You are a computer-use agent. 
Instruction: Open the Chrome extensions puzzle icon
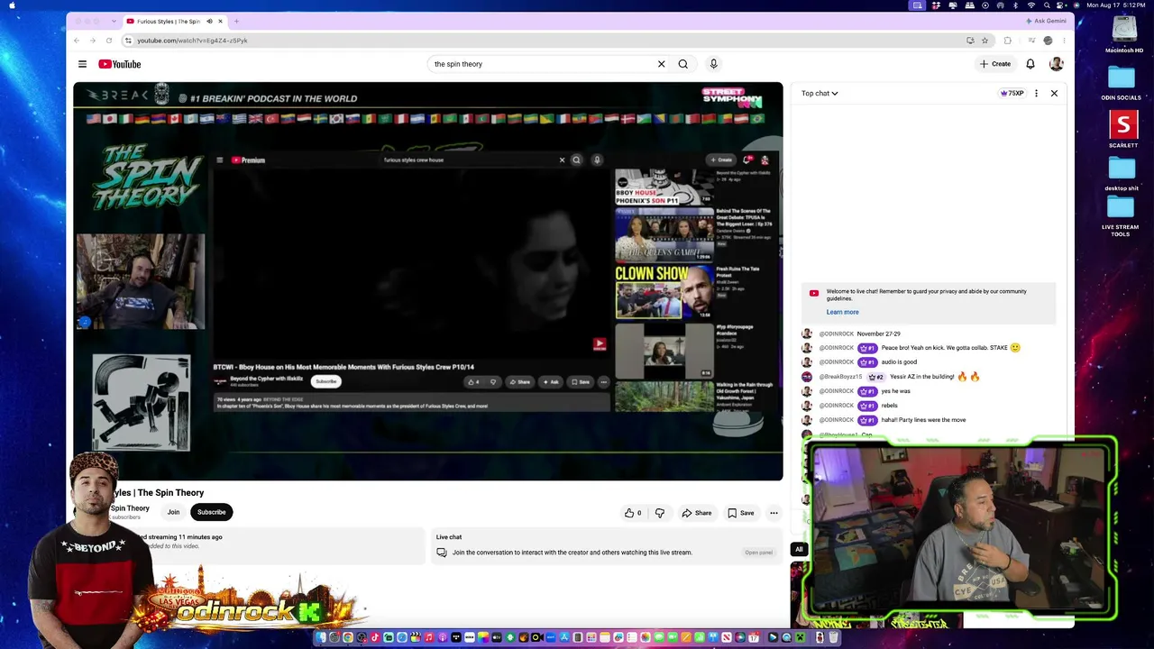(1008, 41)
